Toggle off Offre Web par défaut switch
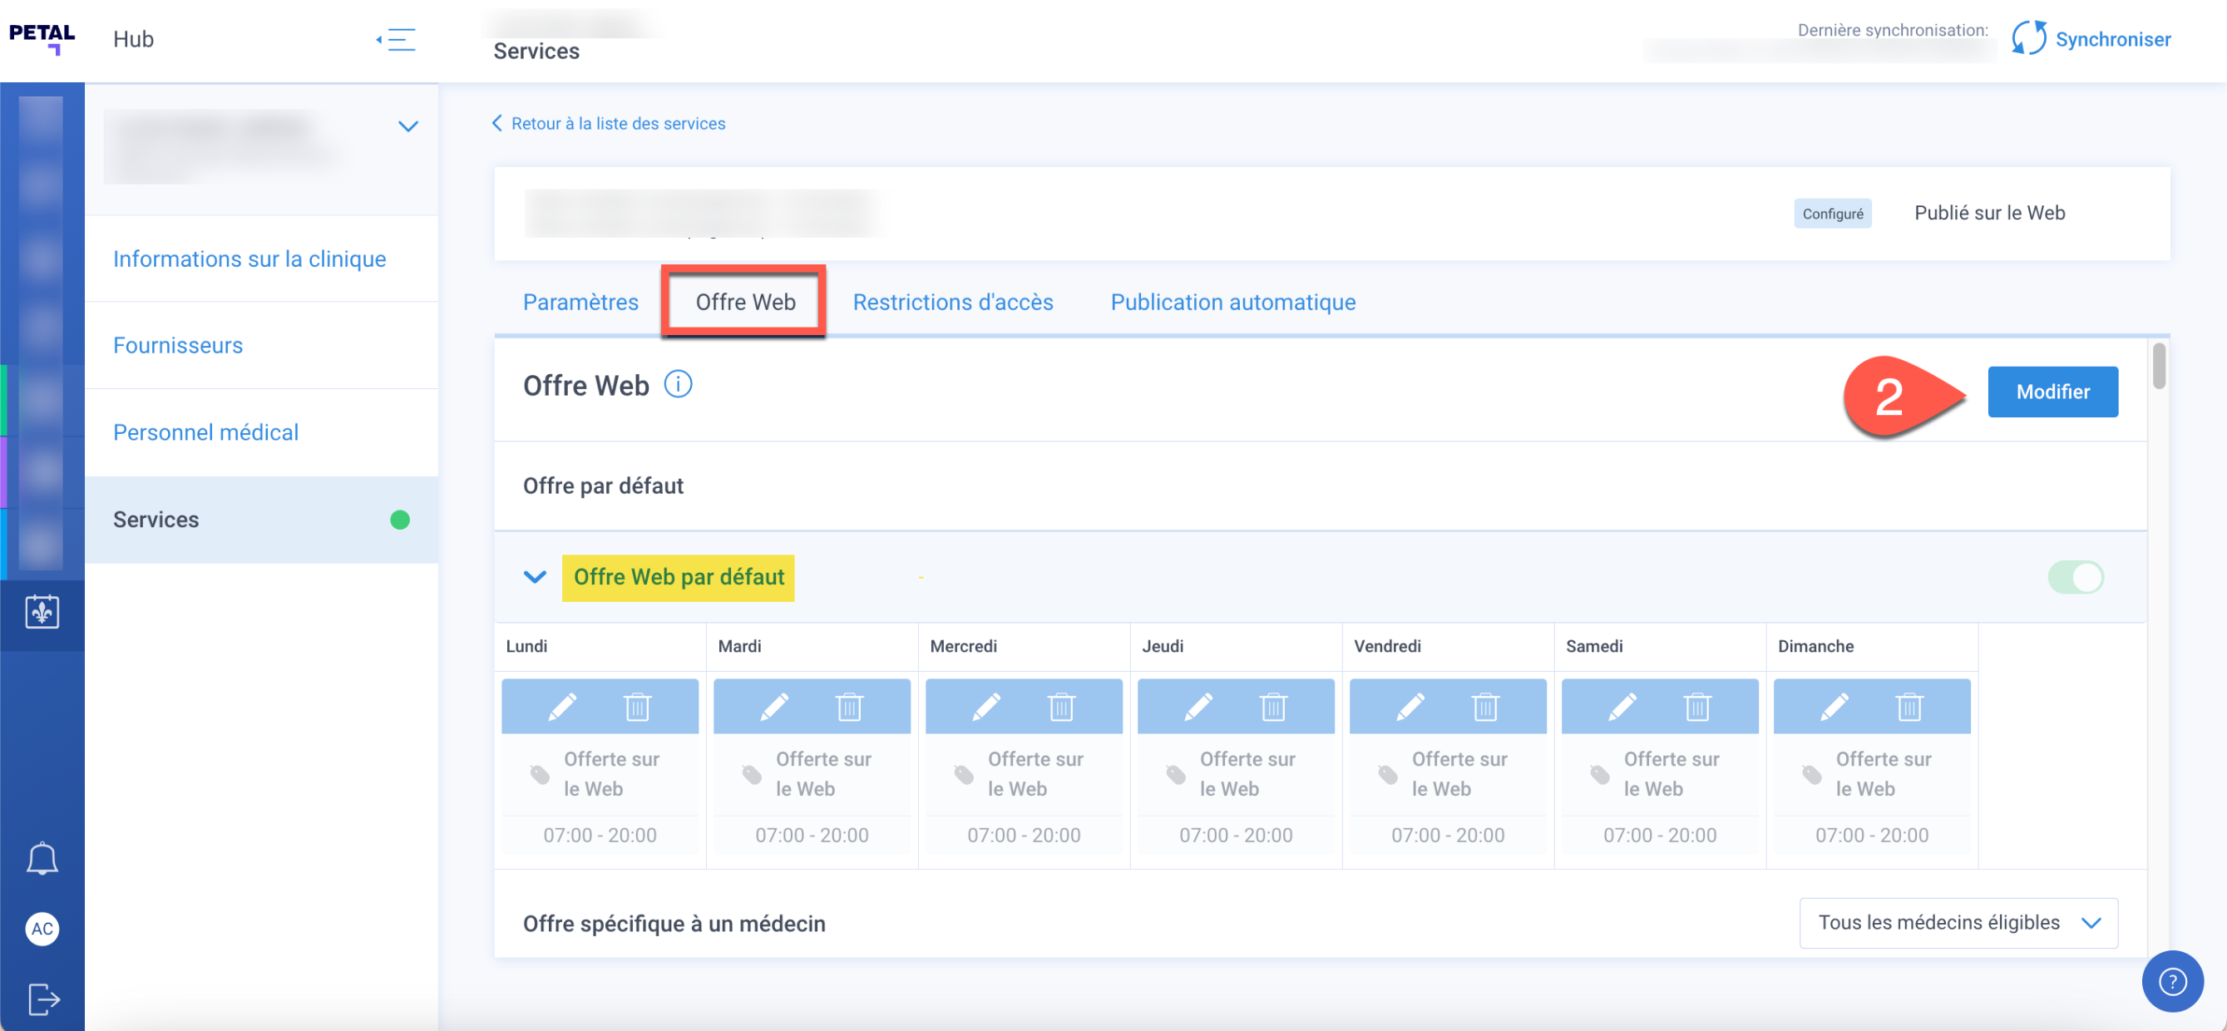 (2075, 577)
